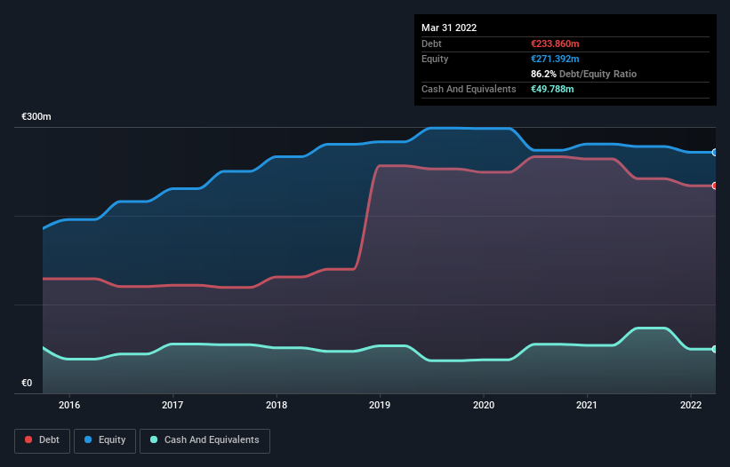Image resolution: width=730 pixels, height=467 pixels.
Task: Click the 2022 x-axis label
Action: pos(691,405)
